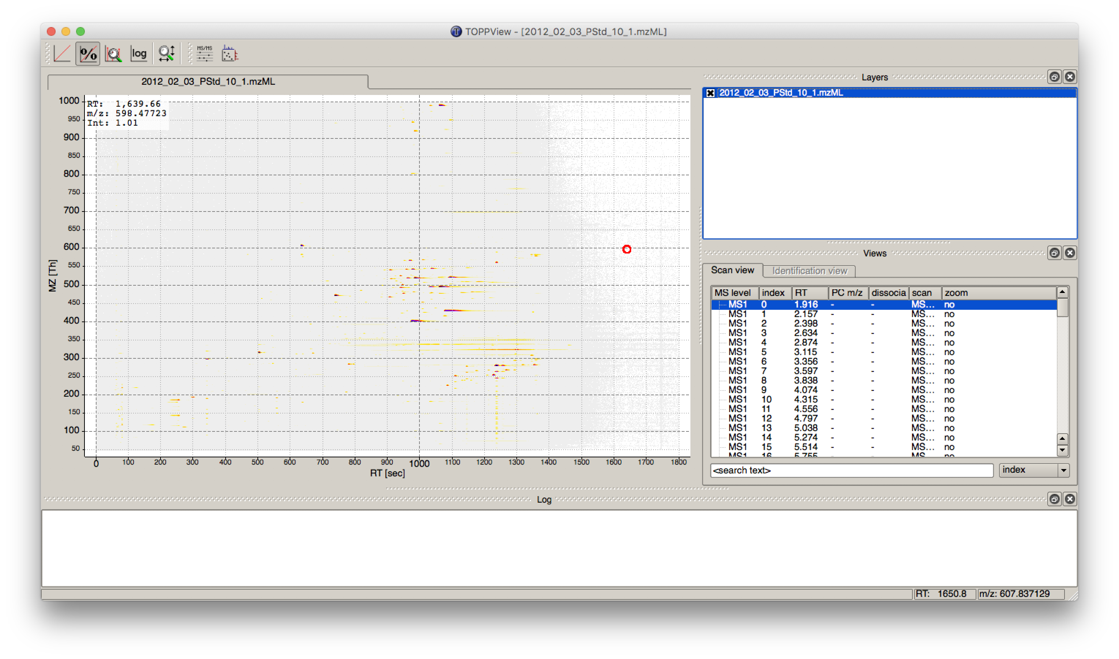Select the 2012_02_03_PStd_10_1.mzML document tab
Screen dimensions: 1119x659
208,82
